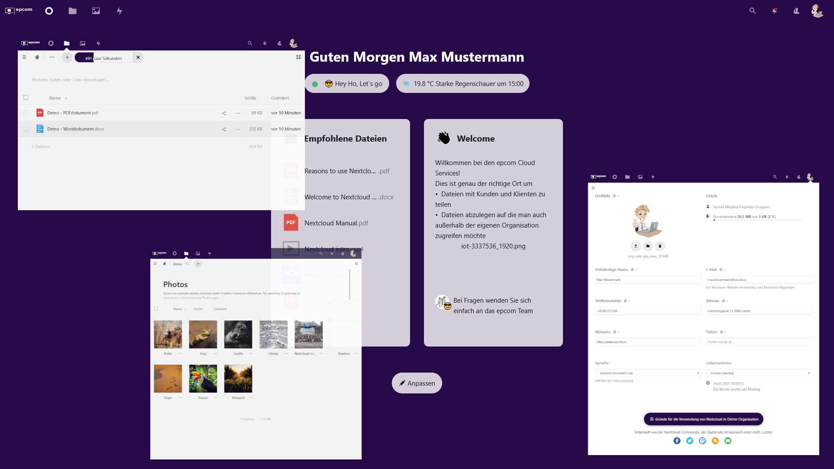Viewport: 834px width, 469px height.
Task: Switch files list to grid view
Action: 298,57
